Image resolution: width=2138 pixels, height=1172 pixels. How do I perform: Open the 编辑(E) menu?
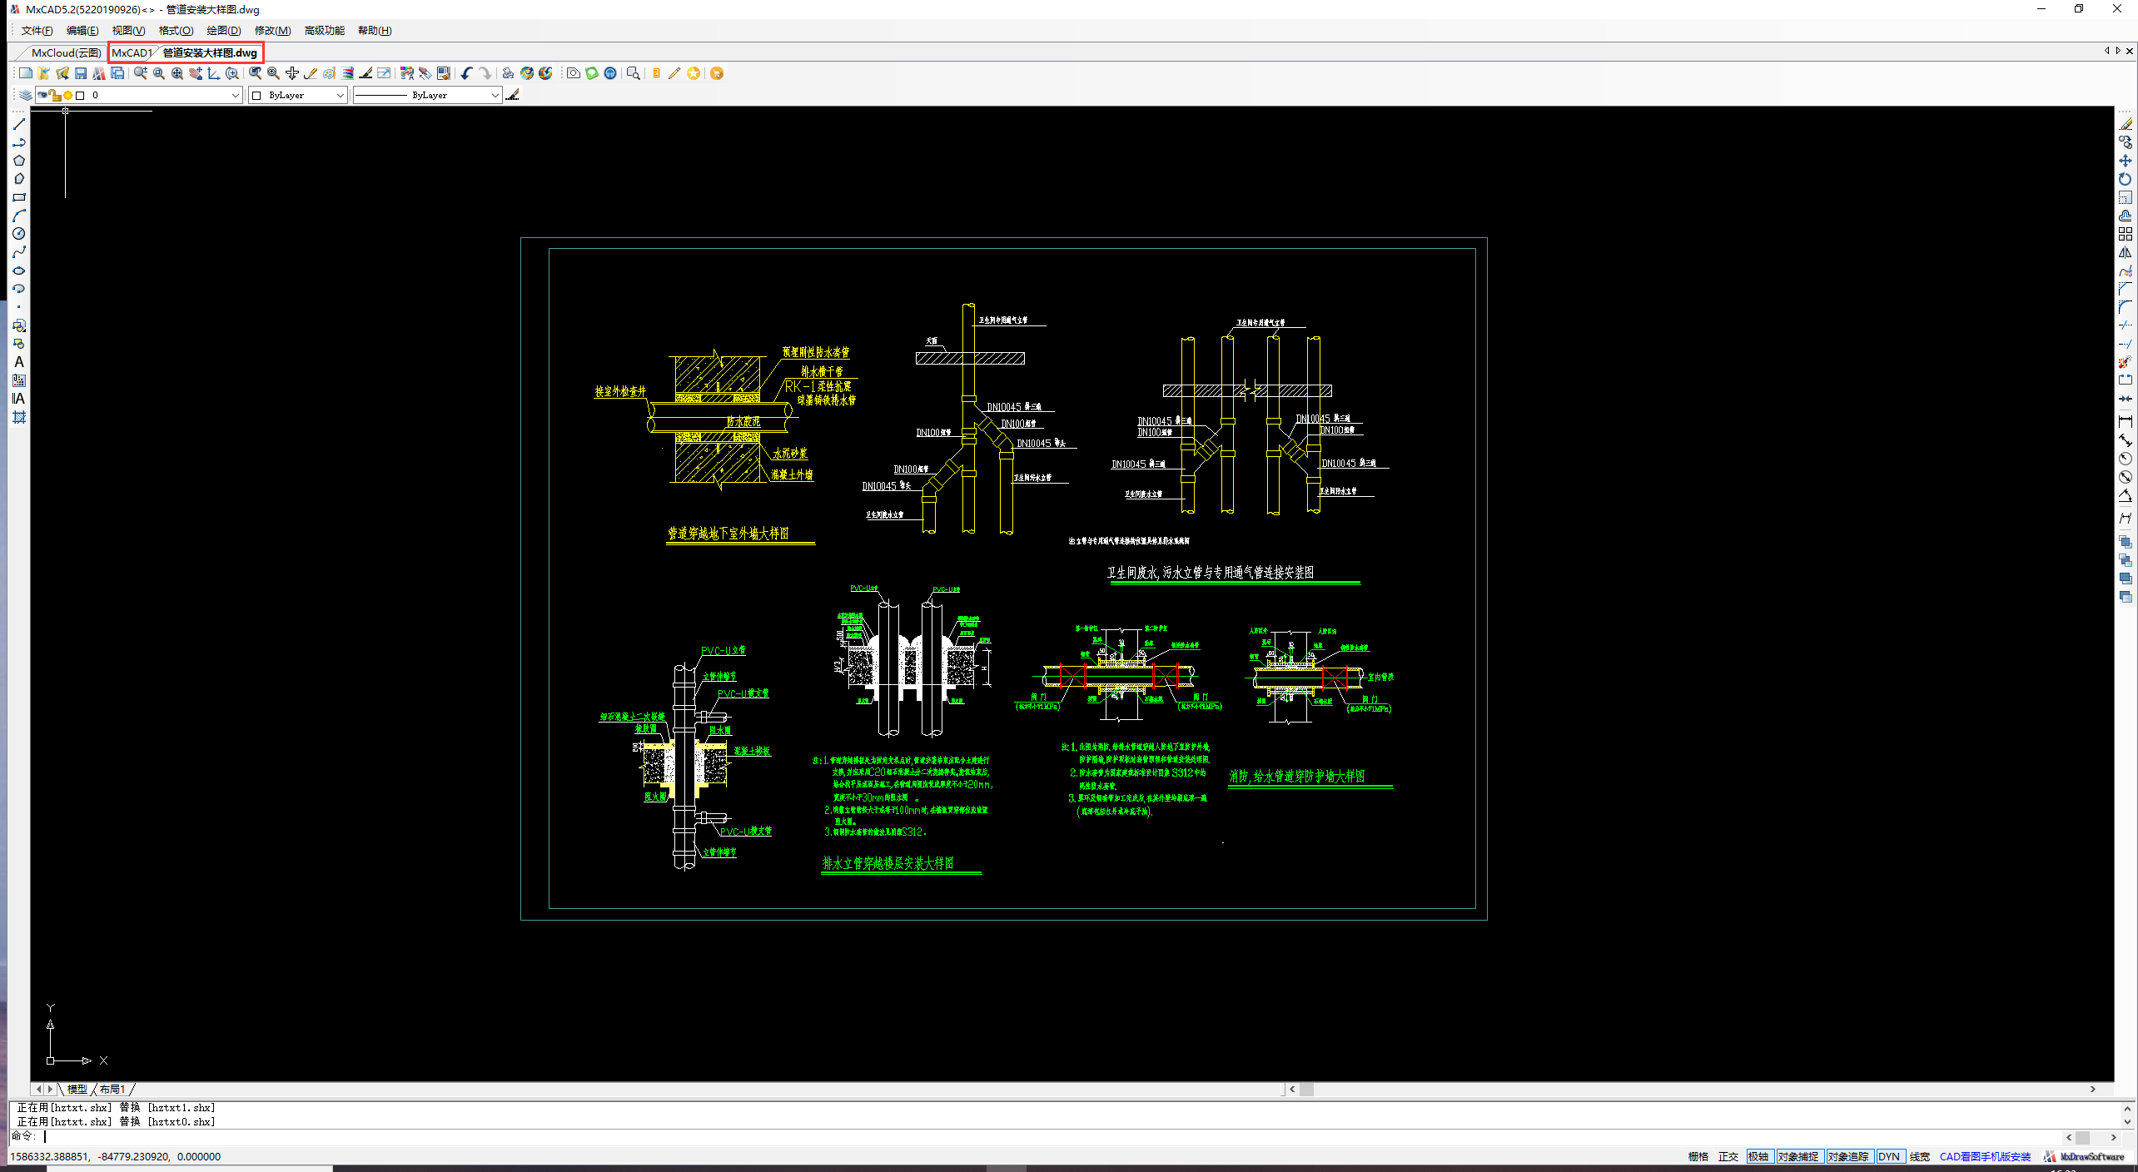(x=82, y=31)
